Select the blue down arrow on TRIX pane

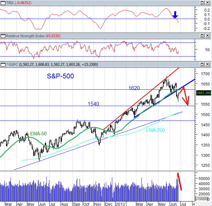tap(175, 15)
